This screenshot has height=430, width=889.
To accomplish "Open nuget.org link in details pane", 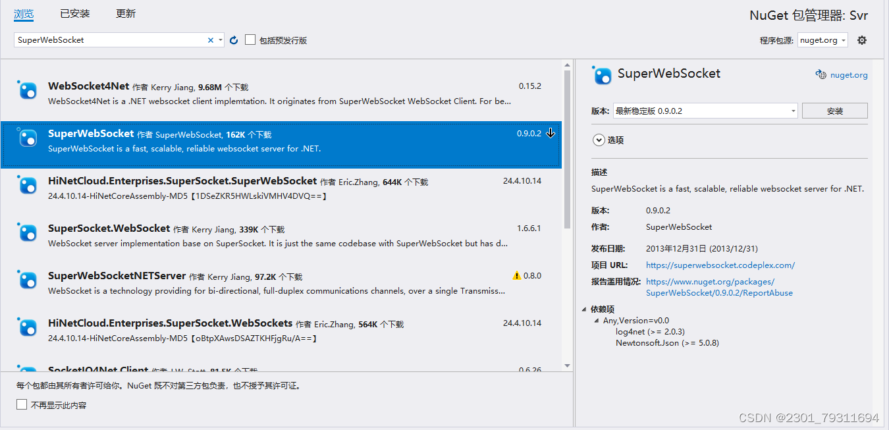I will click(x=849, y=75).
